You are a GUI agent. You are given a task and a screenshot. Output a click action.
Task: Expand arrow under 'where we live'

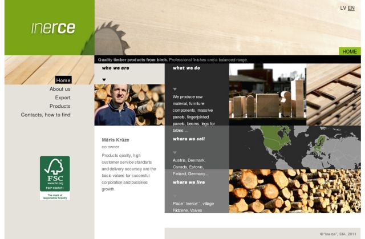click(x=175, y=195)
